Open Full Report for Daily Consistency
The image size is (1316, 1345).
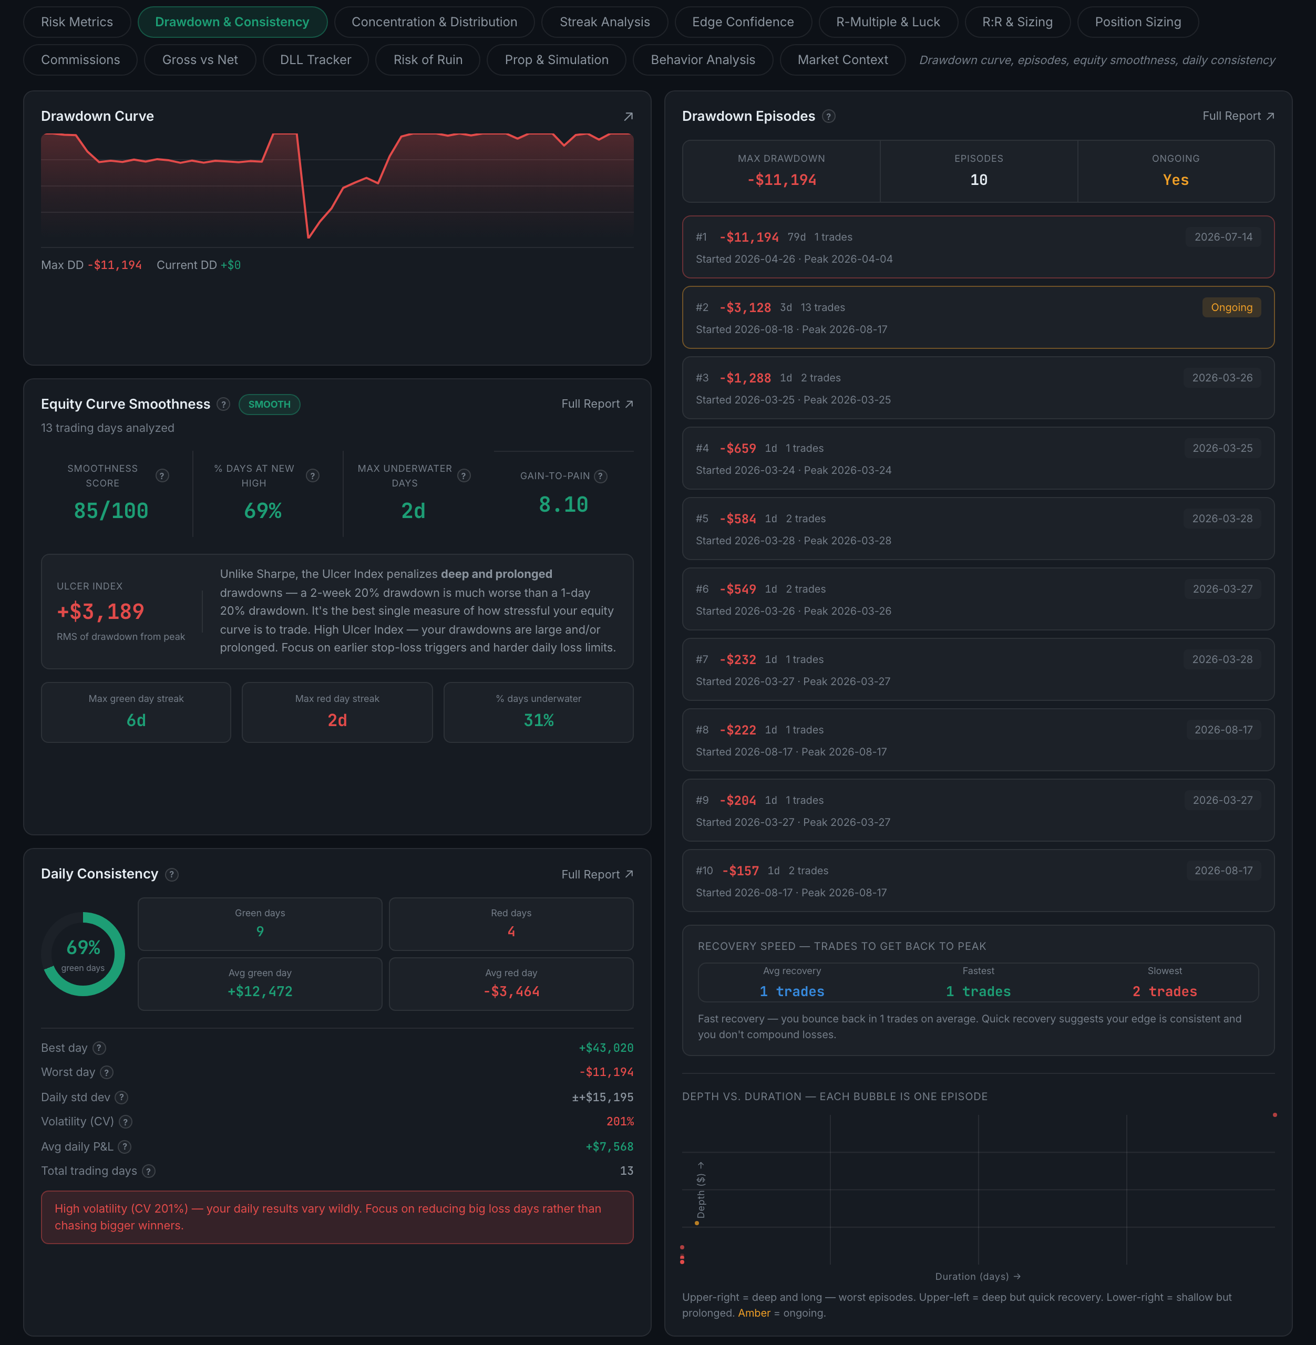coord(597,874)
